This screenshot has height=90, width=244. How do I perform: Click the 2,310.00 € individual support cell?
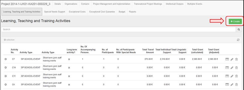coord(165,59)
